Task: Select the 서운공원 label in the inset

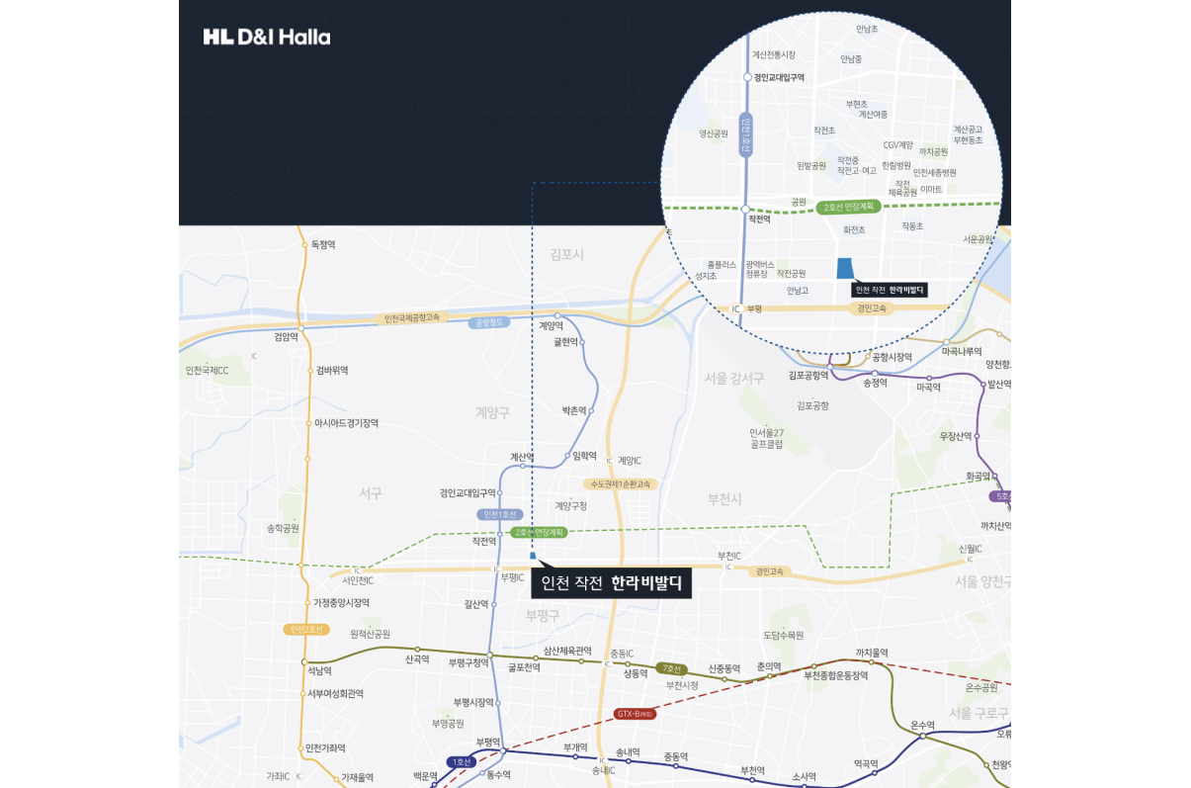Action: tap(978, 239)
